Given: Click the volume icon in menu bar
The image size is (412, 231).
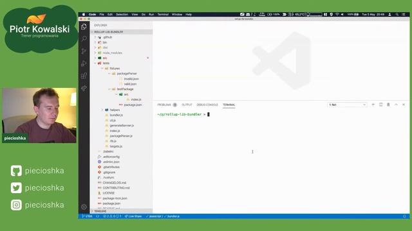Looking at the screenshot, I should (342, 14).
